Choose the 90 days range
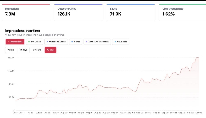 coord(50,50)
